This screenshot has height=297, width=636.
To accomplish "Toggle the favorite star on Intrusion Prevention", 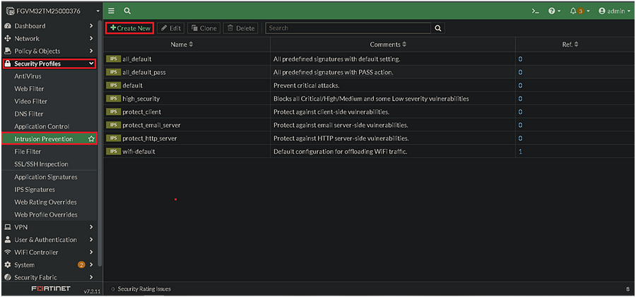I will point(91,139).
